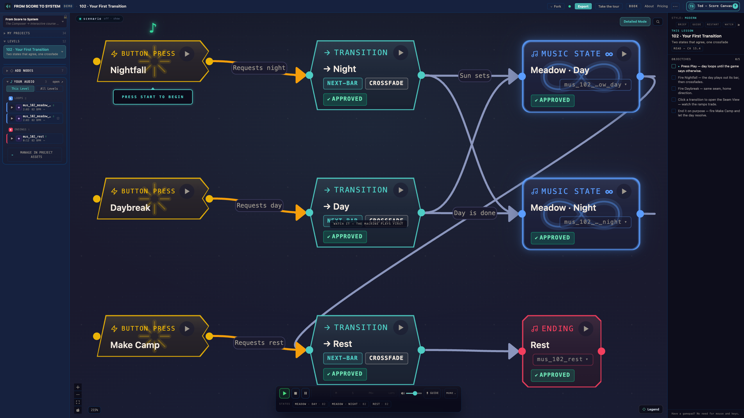Start playback with green Play button
This screenshot has width=744, height=418.
coord(285,393)
